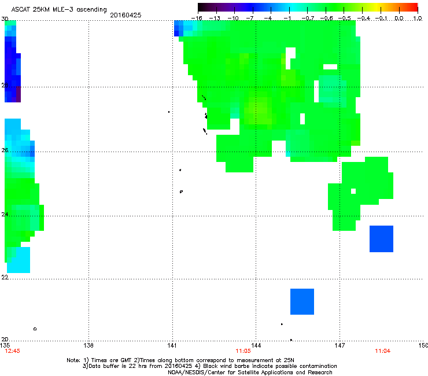The height and width of the screenshot is (376, 428).
Task: Click the note line starting 'Note: 1) Times are GMT'
Action: pos(180,360)
